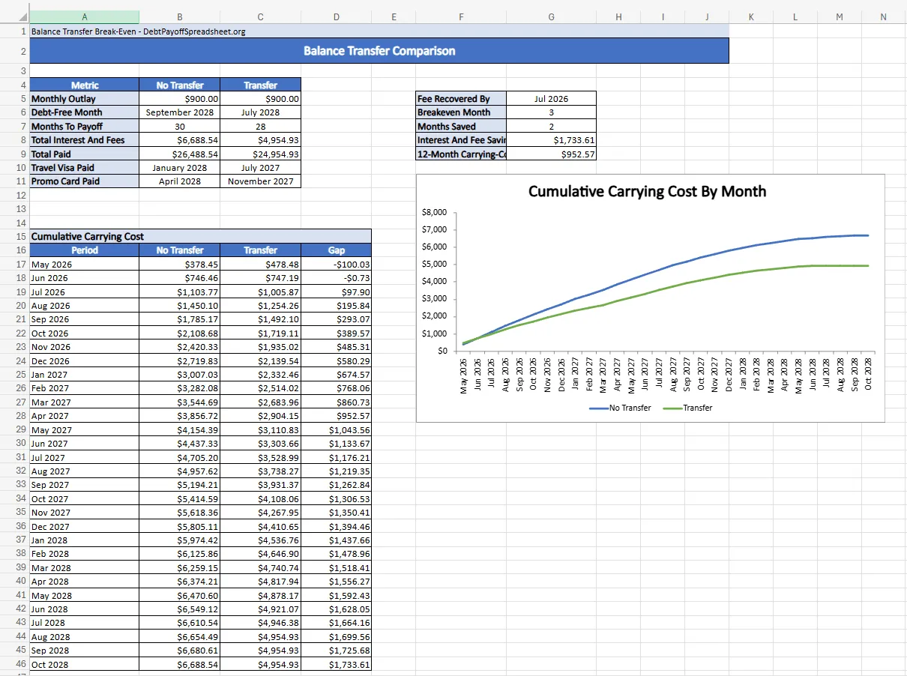This screenshot has height=676, width=907.
Task: Select the 'Transfer' chart legend entry
Action: click(687, 408)
